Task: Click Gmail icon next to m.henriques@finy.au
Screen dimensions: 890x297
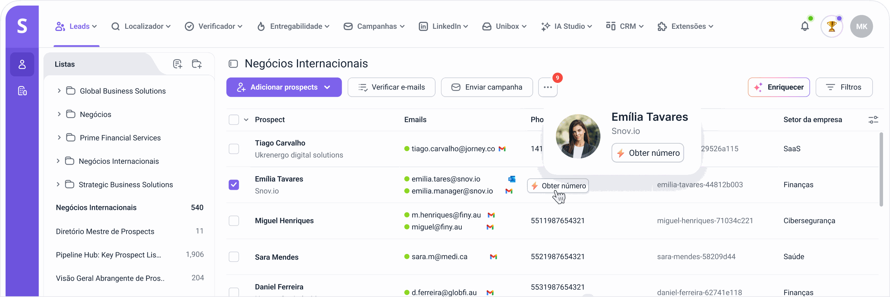Action: pyautogui.click(x=491, y=215)
